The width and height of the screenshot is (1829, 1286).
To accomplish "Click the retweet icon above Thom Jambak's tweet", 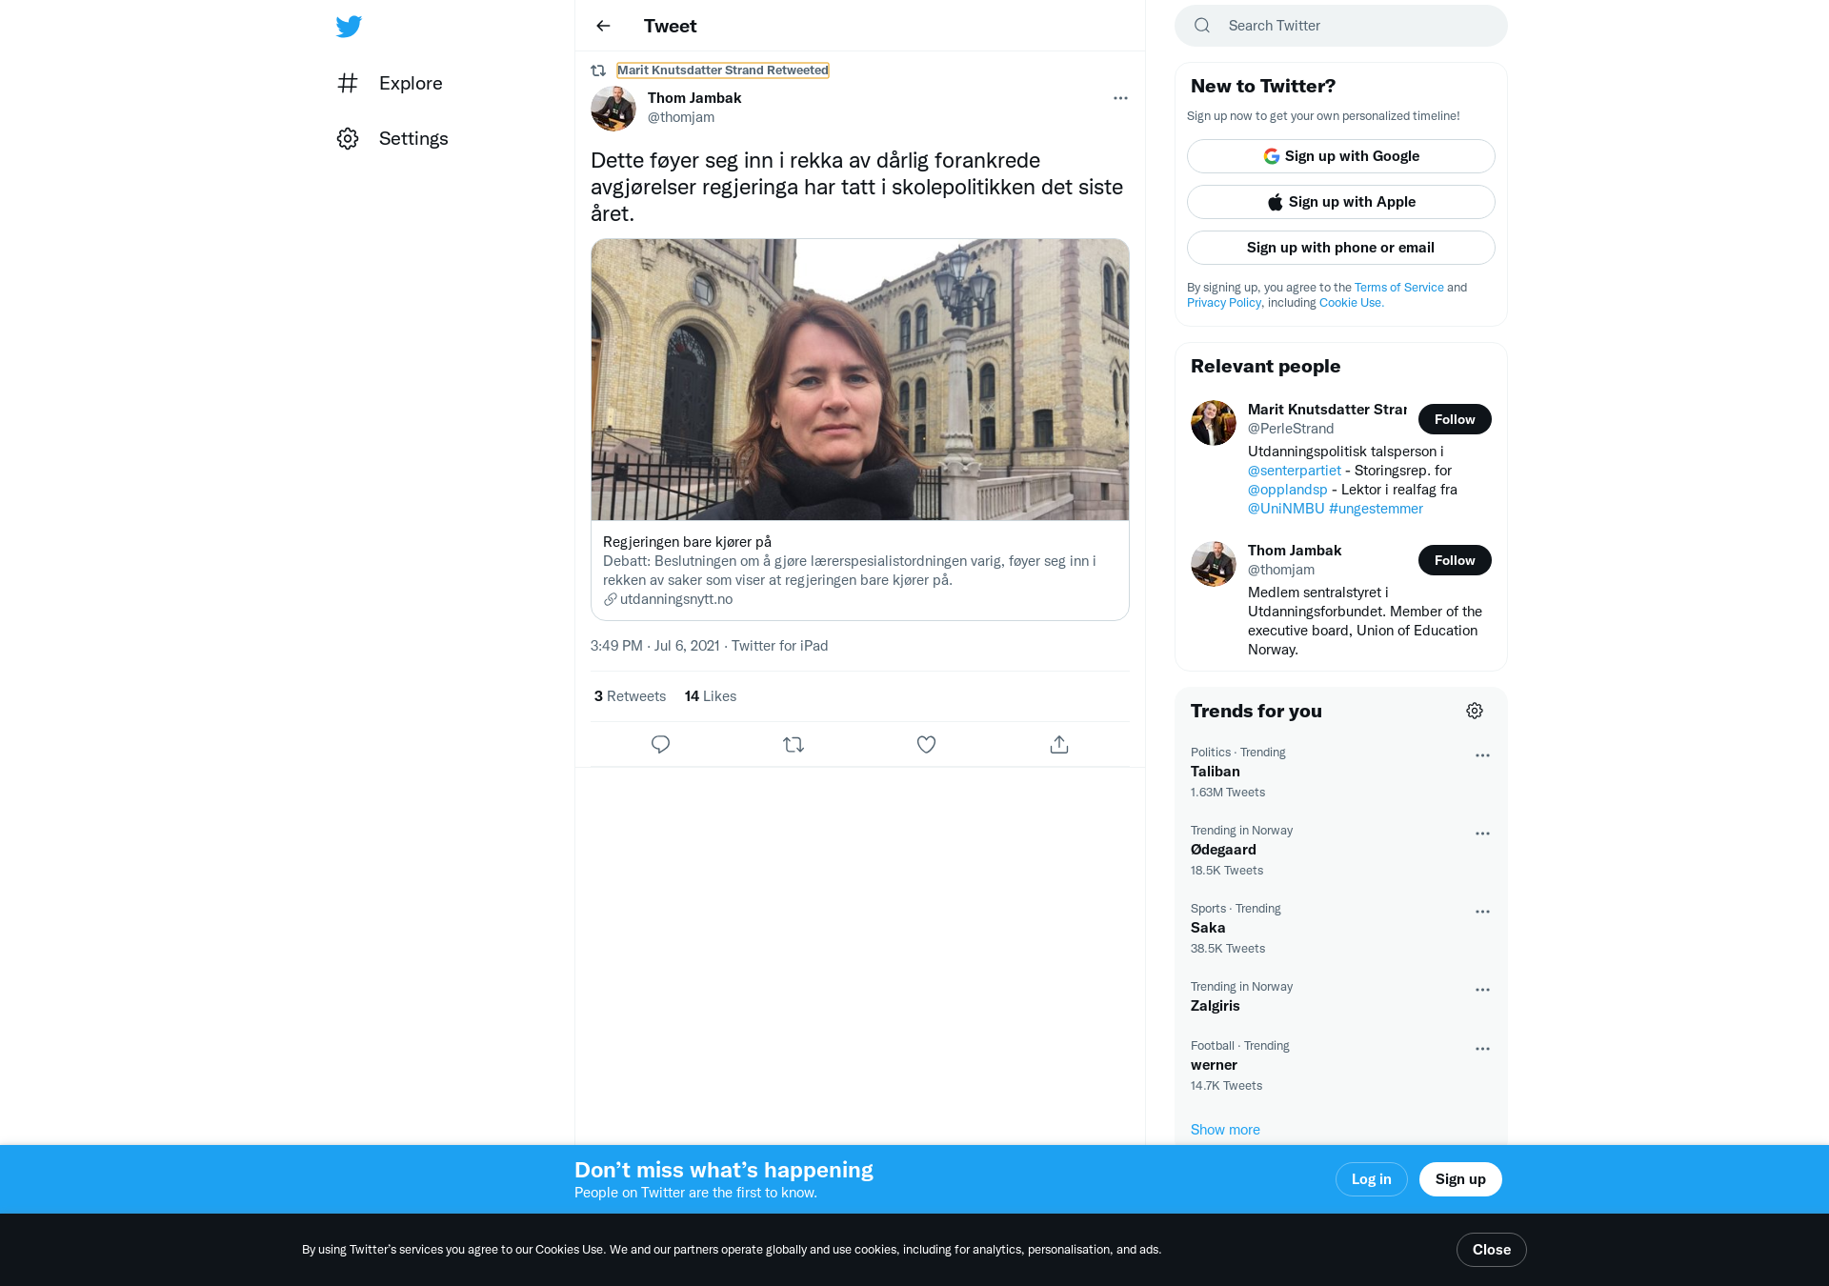I will tap(598, 70).
